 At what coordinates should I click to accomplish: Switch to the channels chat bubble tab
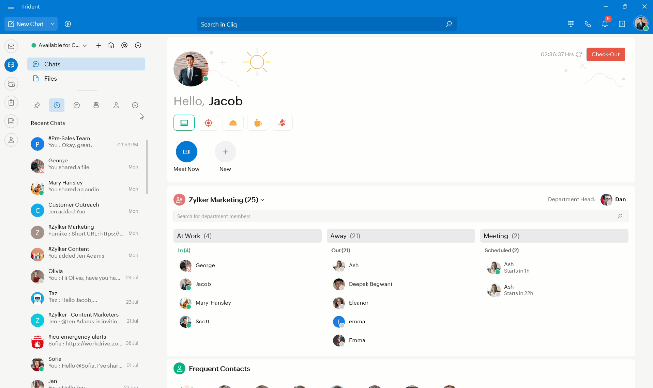click(x=77, y=106)
